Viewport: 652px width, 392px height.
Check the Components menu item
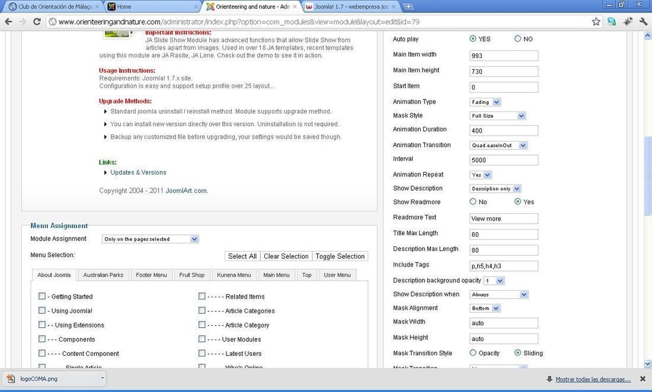(x=42, y=339)
